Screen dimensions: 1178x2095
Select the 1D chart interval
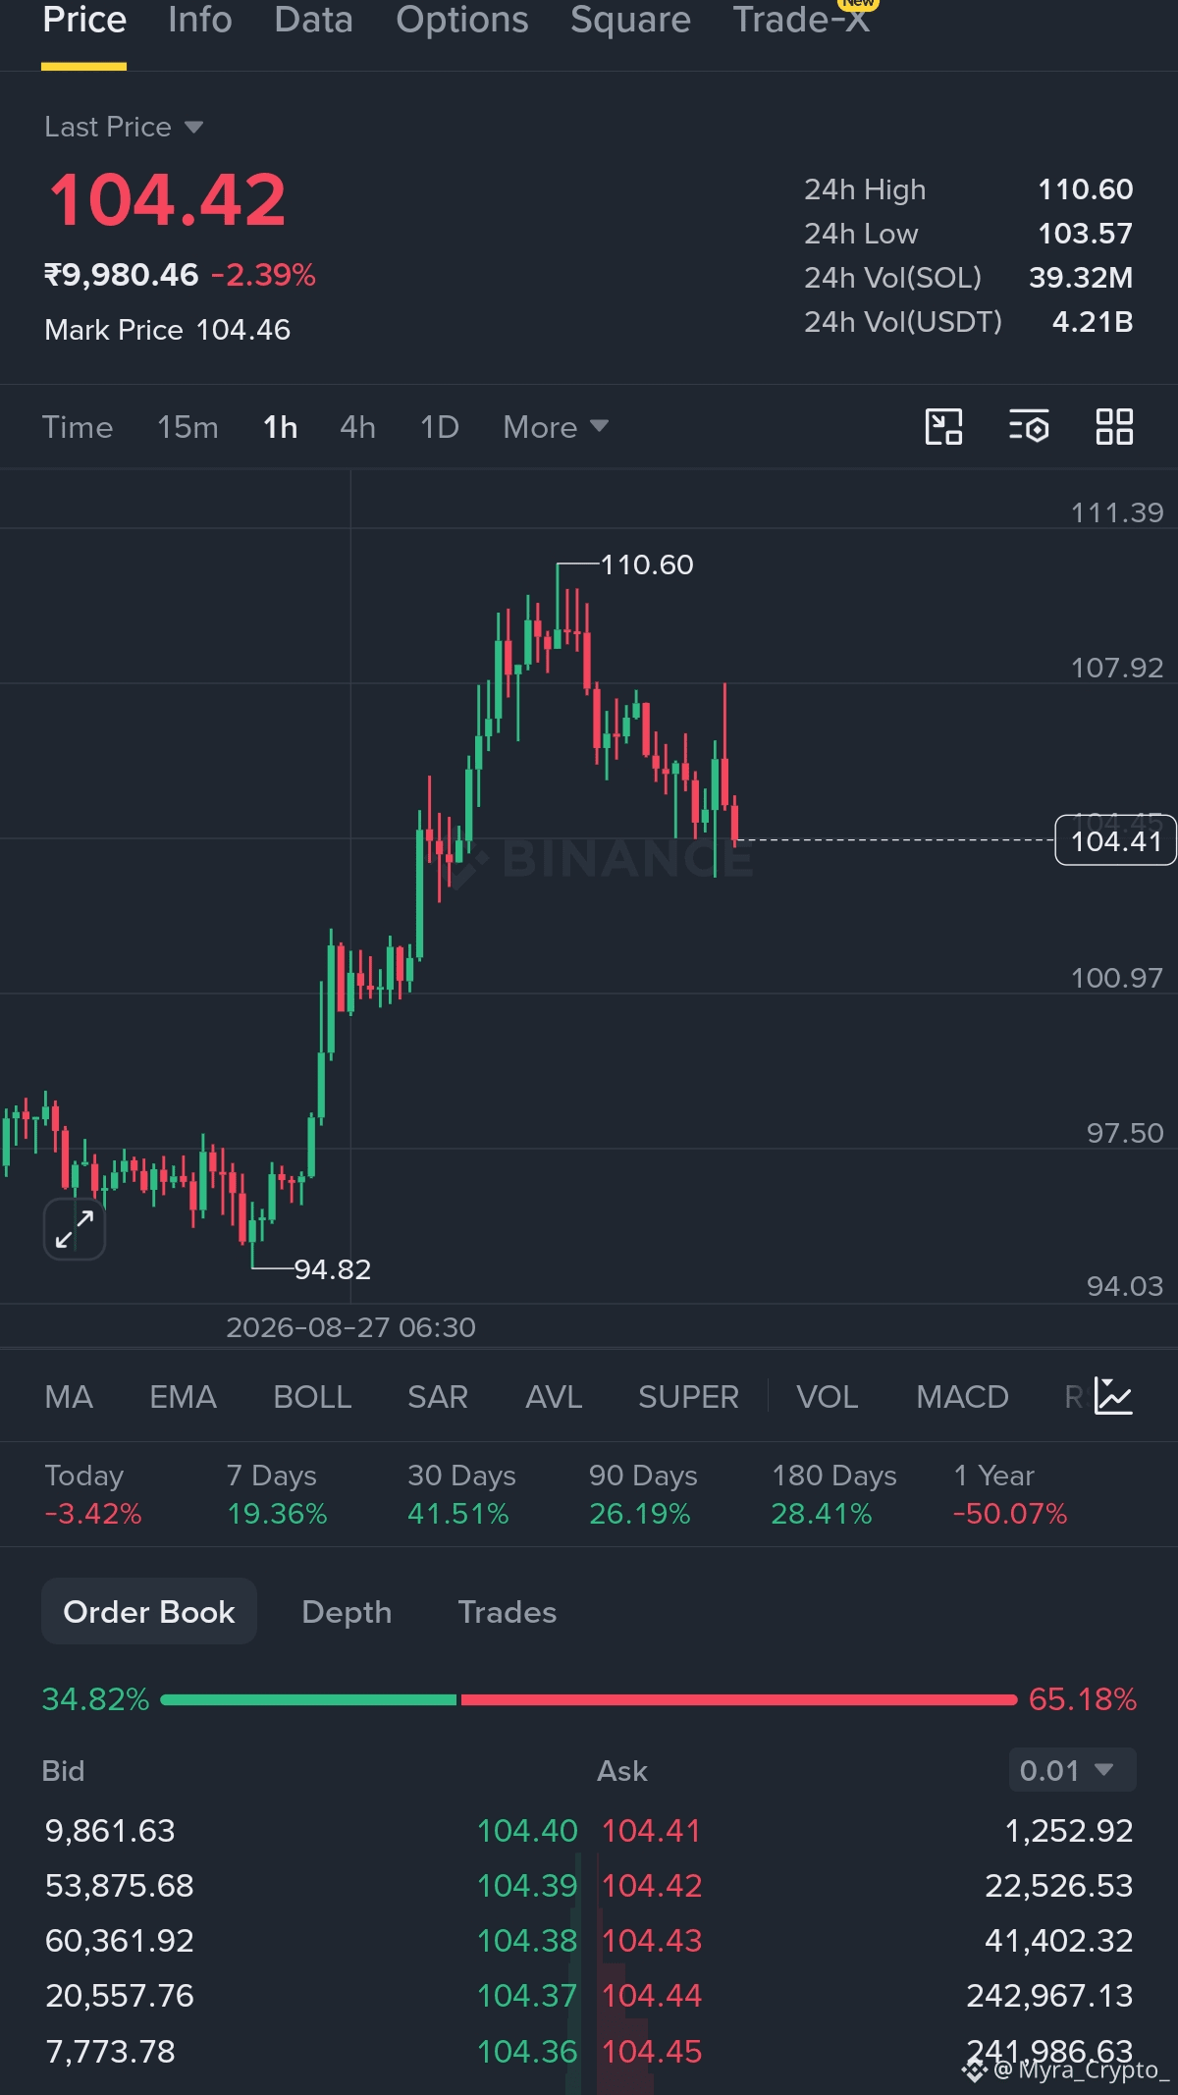pyautogui.click(x=440, y=427)
